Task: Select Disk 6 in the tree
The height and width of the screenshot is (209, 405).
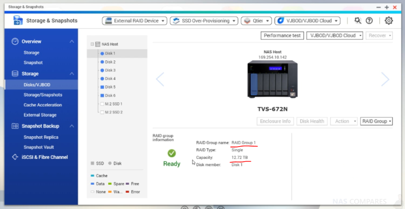Action: pos(110,96)
